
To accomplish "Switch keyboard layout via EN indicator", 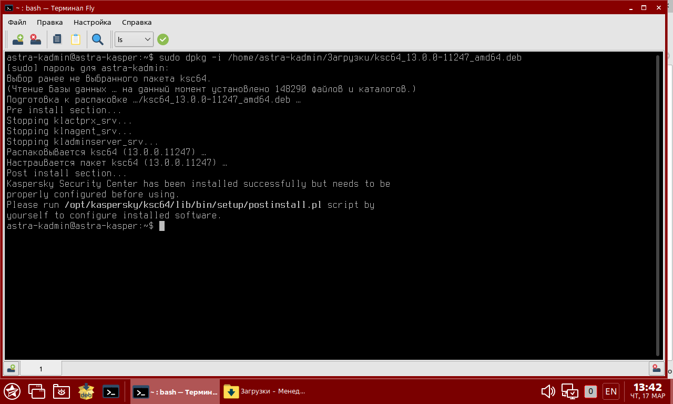I will click(x=611, y=391).
